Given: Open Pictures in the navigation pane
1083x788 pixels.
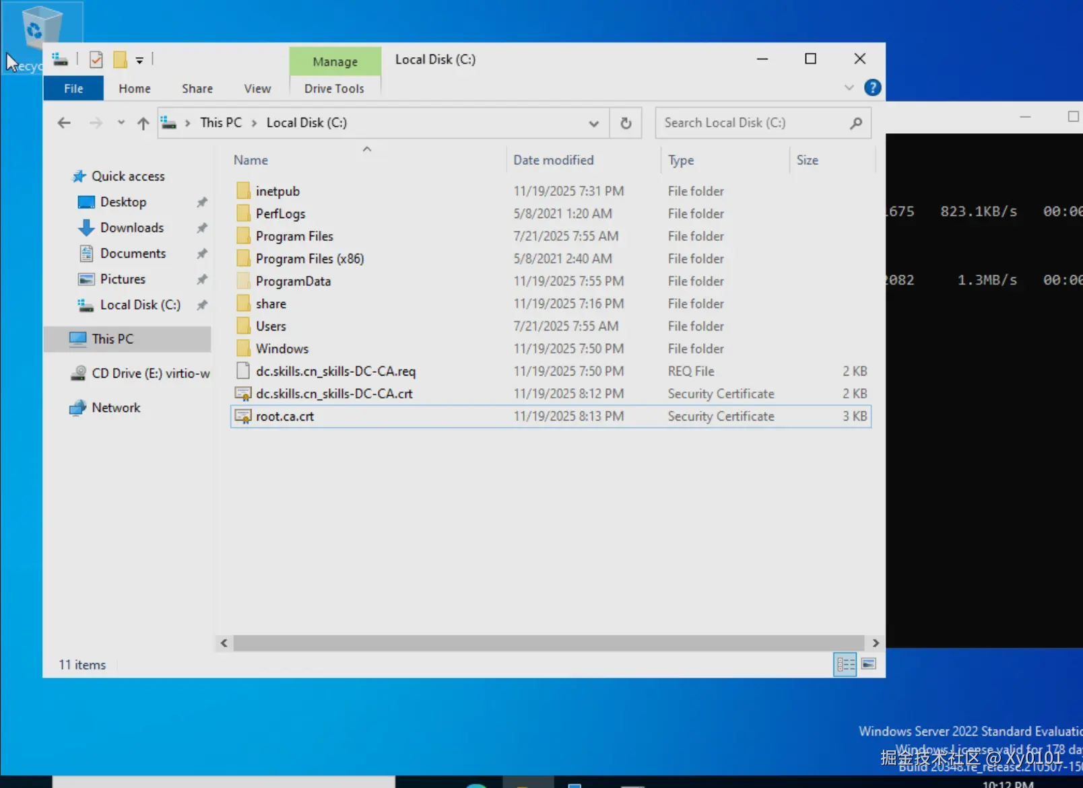Looking at the screenshot, I should coord(123,279).
